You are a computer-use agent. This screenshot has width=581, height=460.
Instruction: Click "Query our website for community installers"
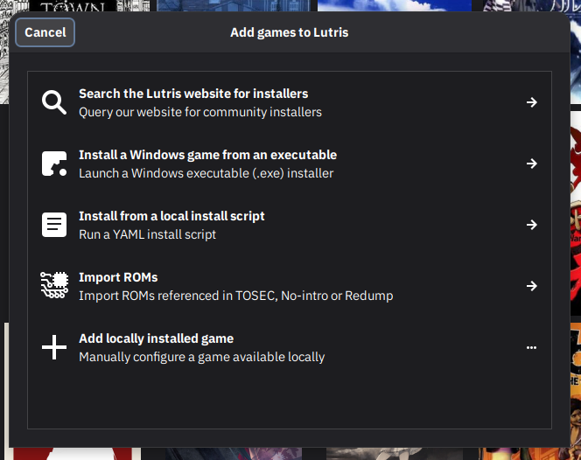pos(200,112)
